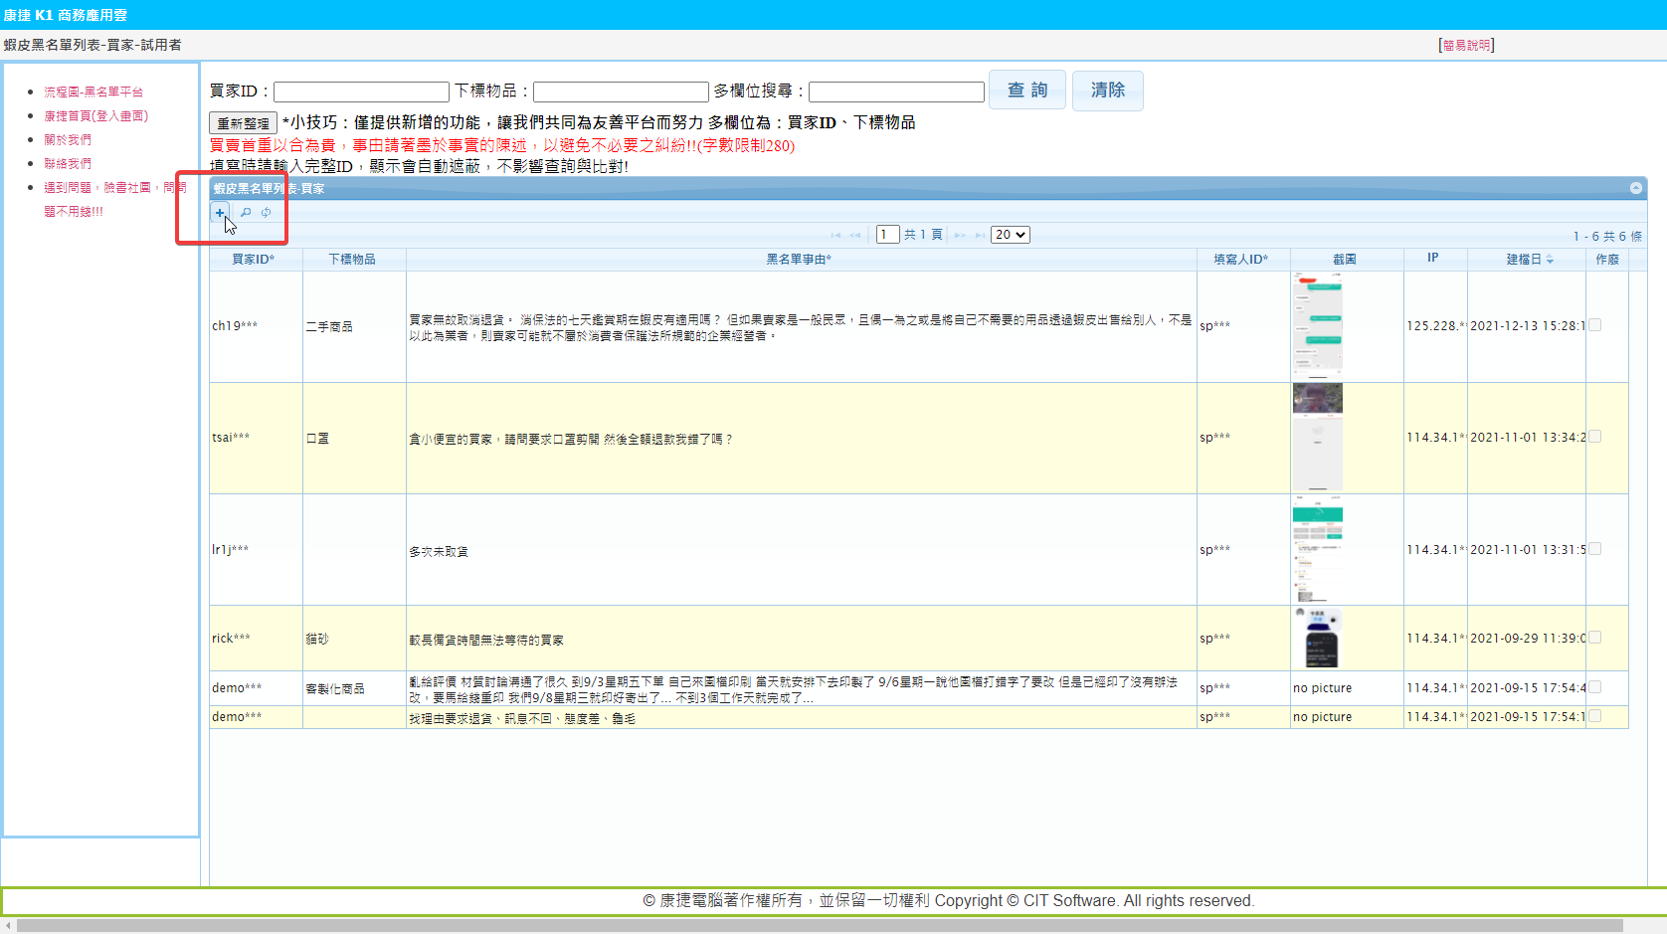Check the 作廢 box for rick*** row

point(1594,638)
